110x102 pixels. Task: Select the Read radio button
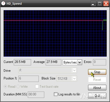(x=5, y=86)
